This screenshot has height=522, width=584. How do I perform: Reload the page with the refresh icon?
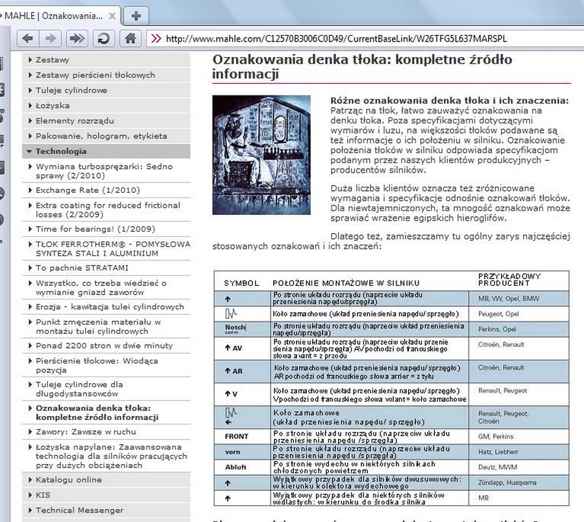pos(104,38)
